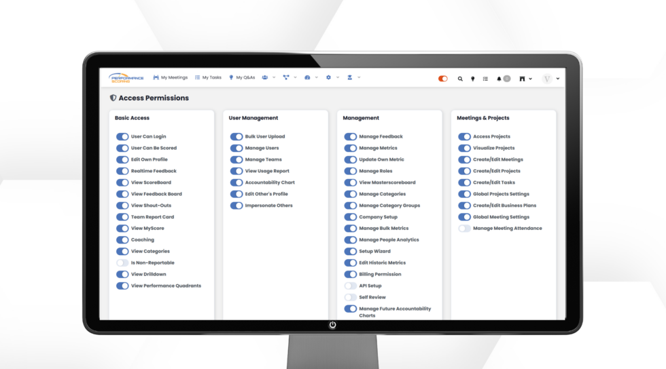
Task: Open My Tasks in navbar
Action: tap(212, 77)
